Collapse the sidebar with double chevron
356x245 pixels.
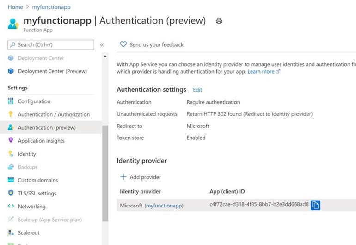tap(102, 45)
